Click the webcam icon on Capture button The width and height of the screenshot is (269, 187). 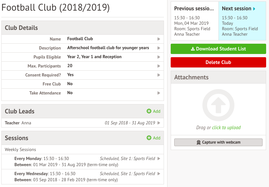coord(199,142)
